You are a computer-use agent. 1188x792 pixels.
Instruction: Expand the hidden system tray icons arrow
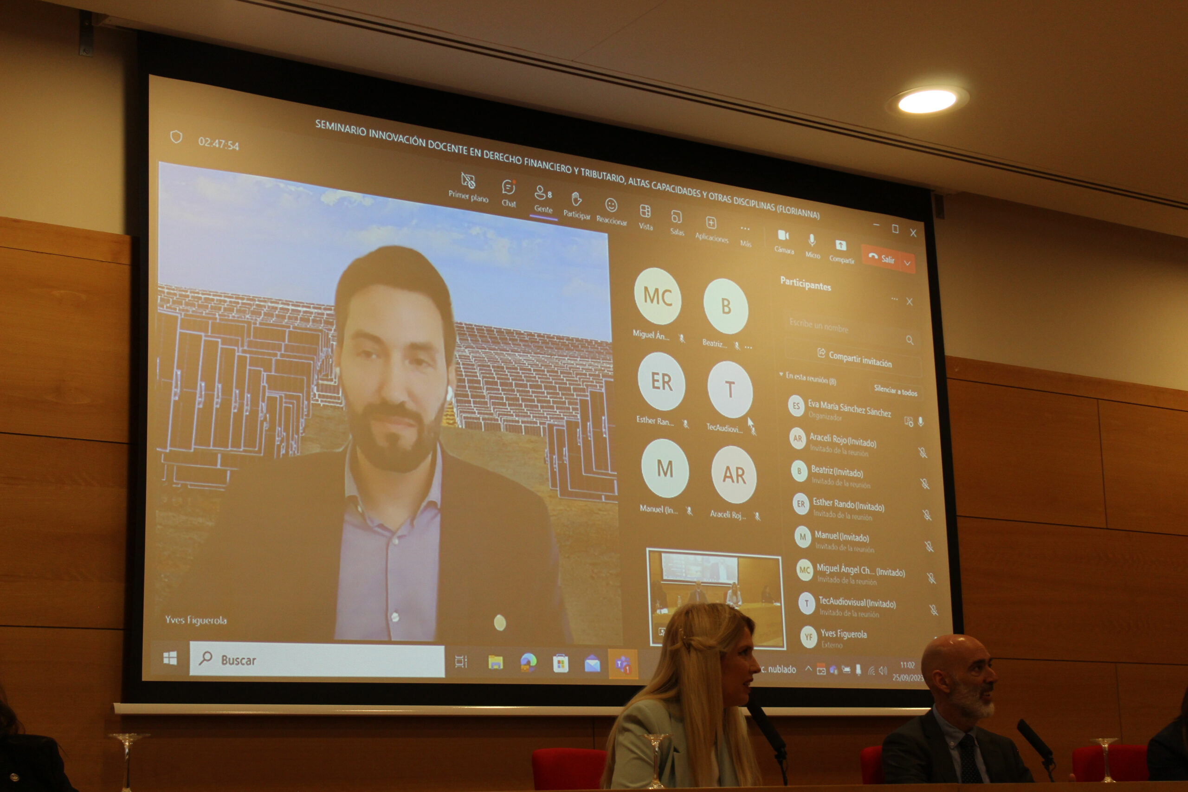(808, 669)
